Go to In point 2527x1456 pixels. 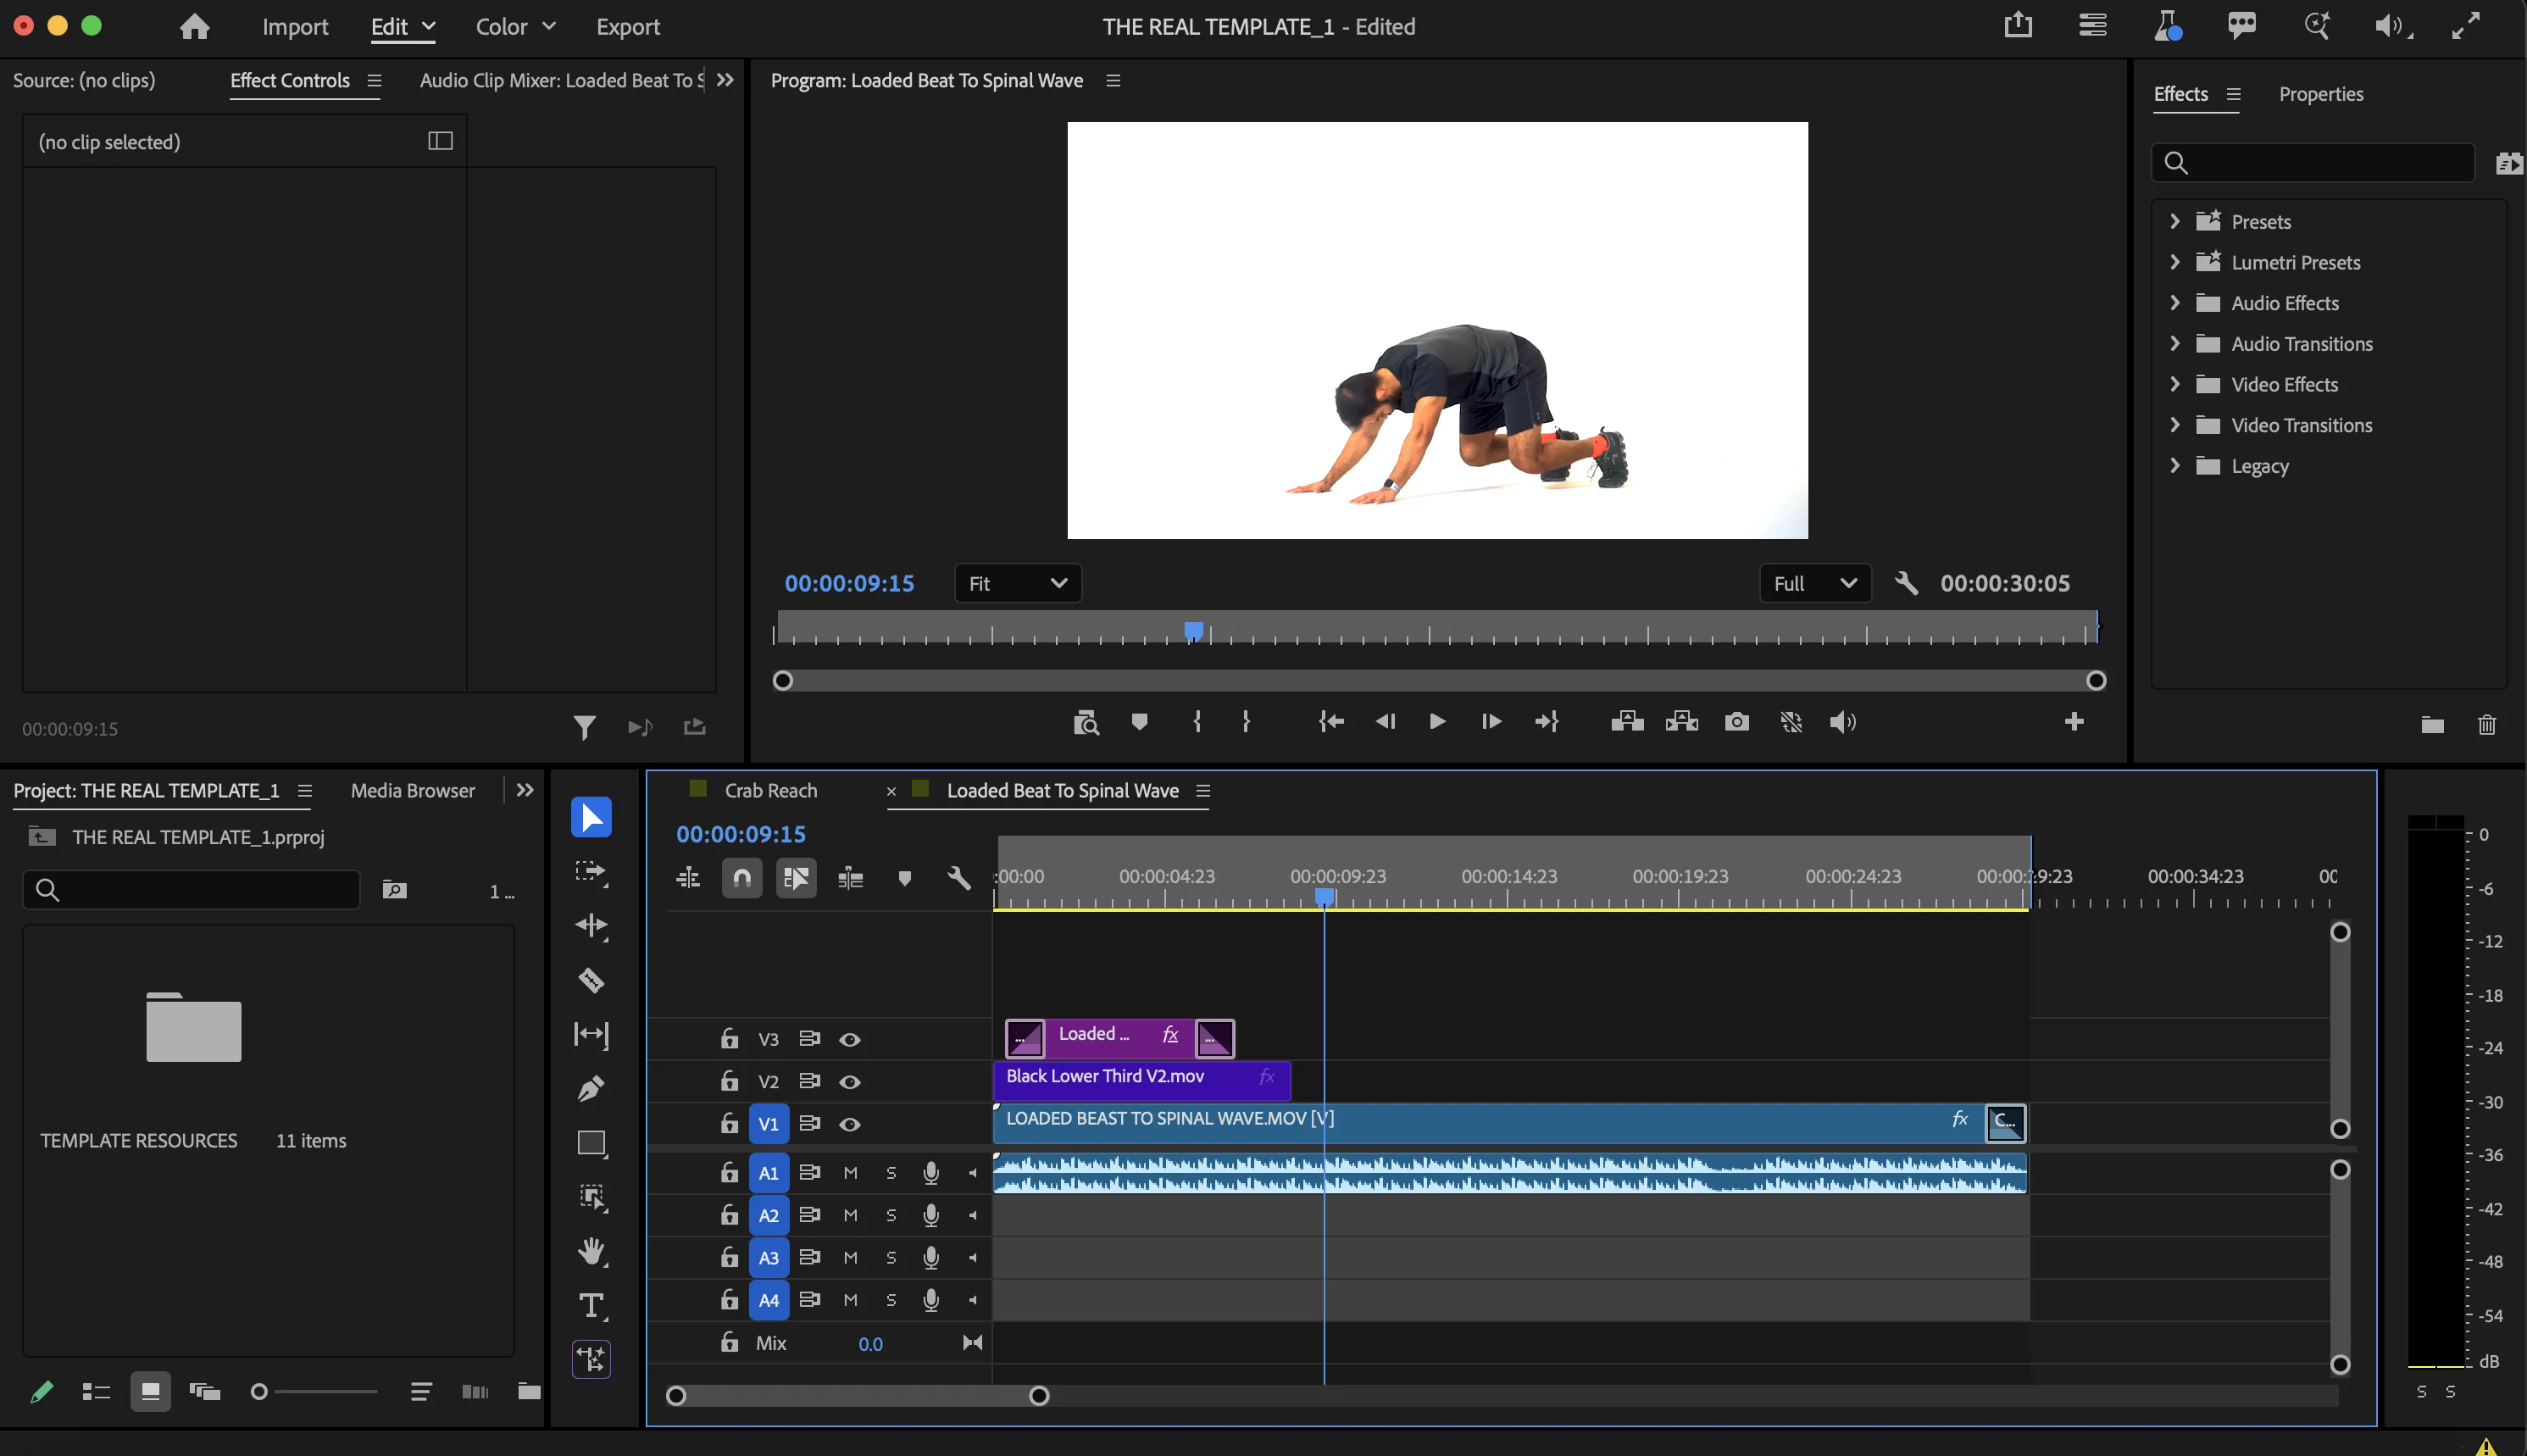pos(1331,722)
